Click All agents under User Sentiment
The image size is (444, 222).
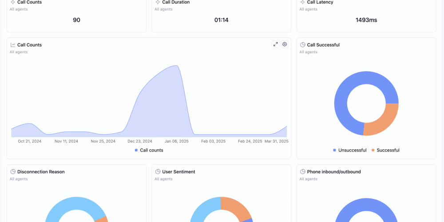(163, 179)
